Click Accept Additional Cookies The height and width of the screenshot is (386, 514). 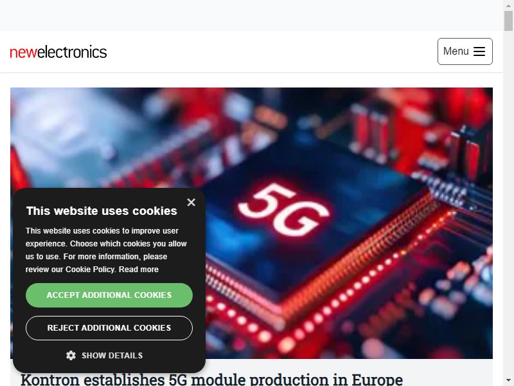click(x=109, y=295)
